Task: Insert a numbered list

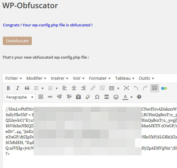Action: [50, 88]
